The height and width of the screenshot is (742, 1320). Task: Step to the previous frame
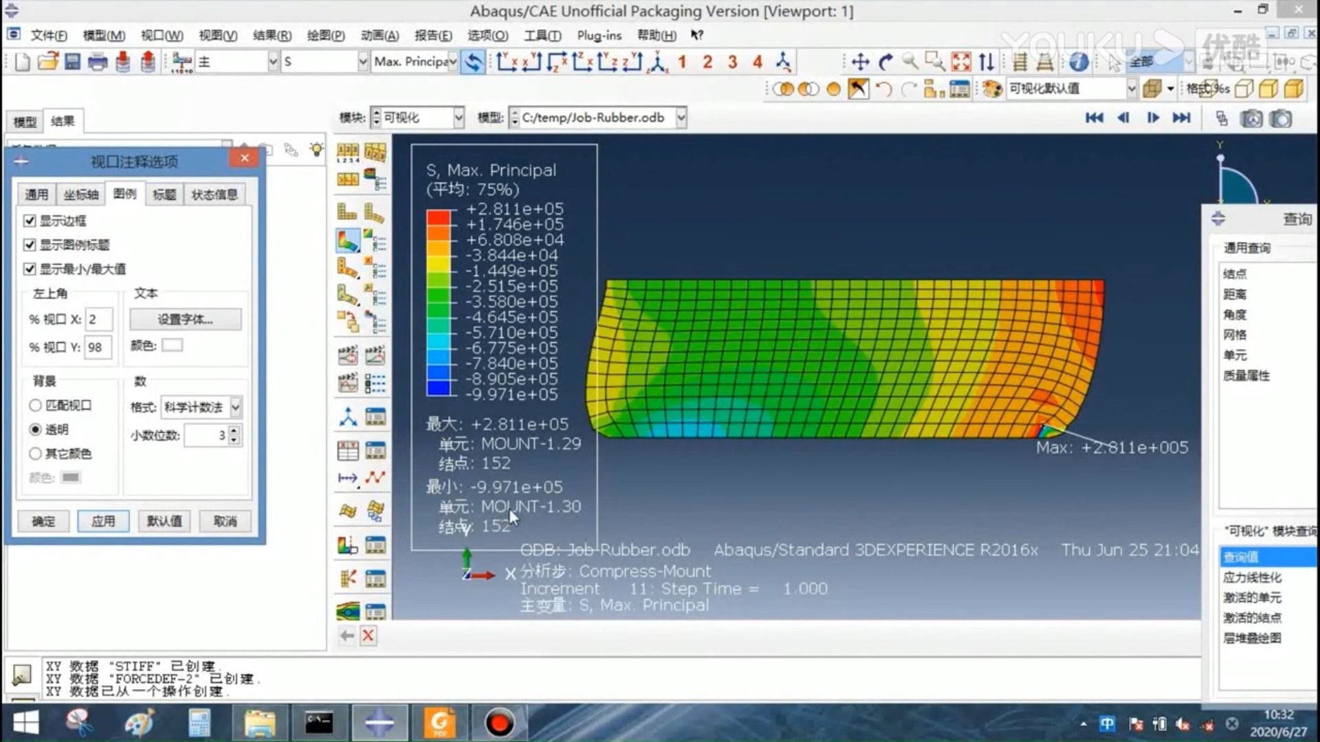(1123, 117)
